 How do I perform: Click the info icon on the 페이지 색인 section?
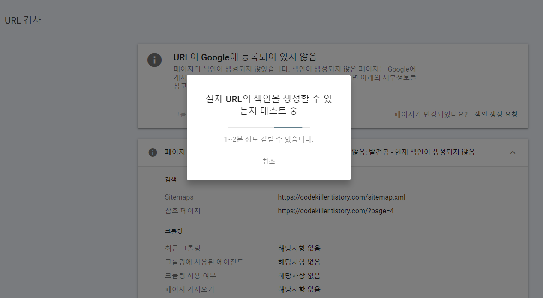point(153,152)
